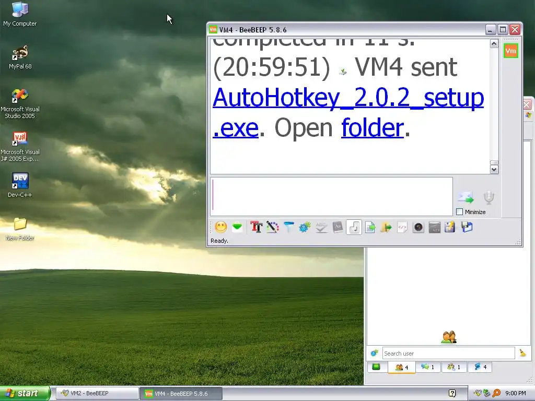Toggle spell checking ABC check icon

click(x=321, y=227)
